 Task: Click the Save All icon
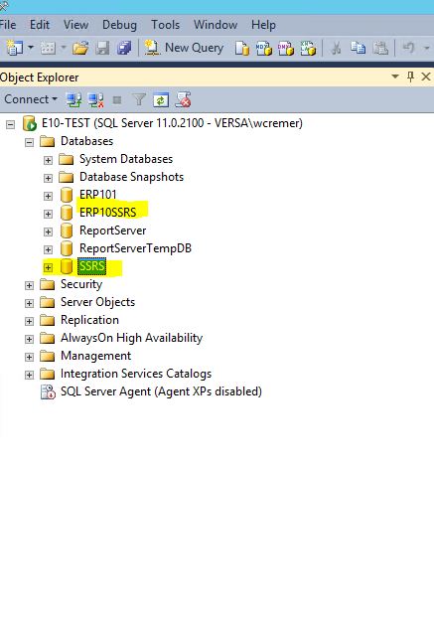click(124, 48)
